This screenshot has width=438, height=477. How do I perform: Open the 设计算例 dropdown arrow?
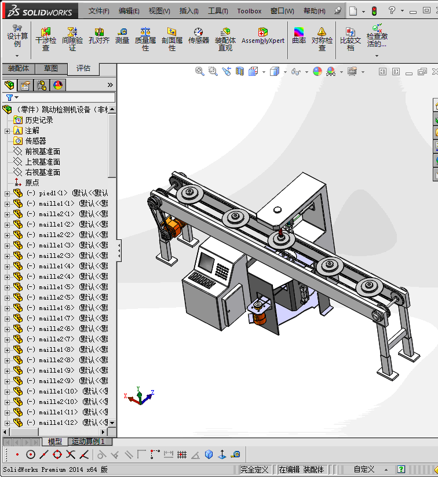tap(17, 56)
